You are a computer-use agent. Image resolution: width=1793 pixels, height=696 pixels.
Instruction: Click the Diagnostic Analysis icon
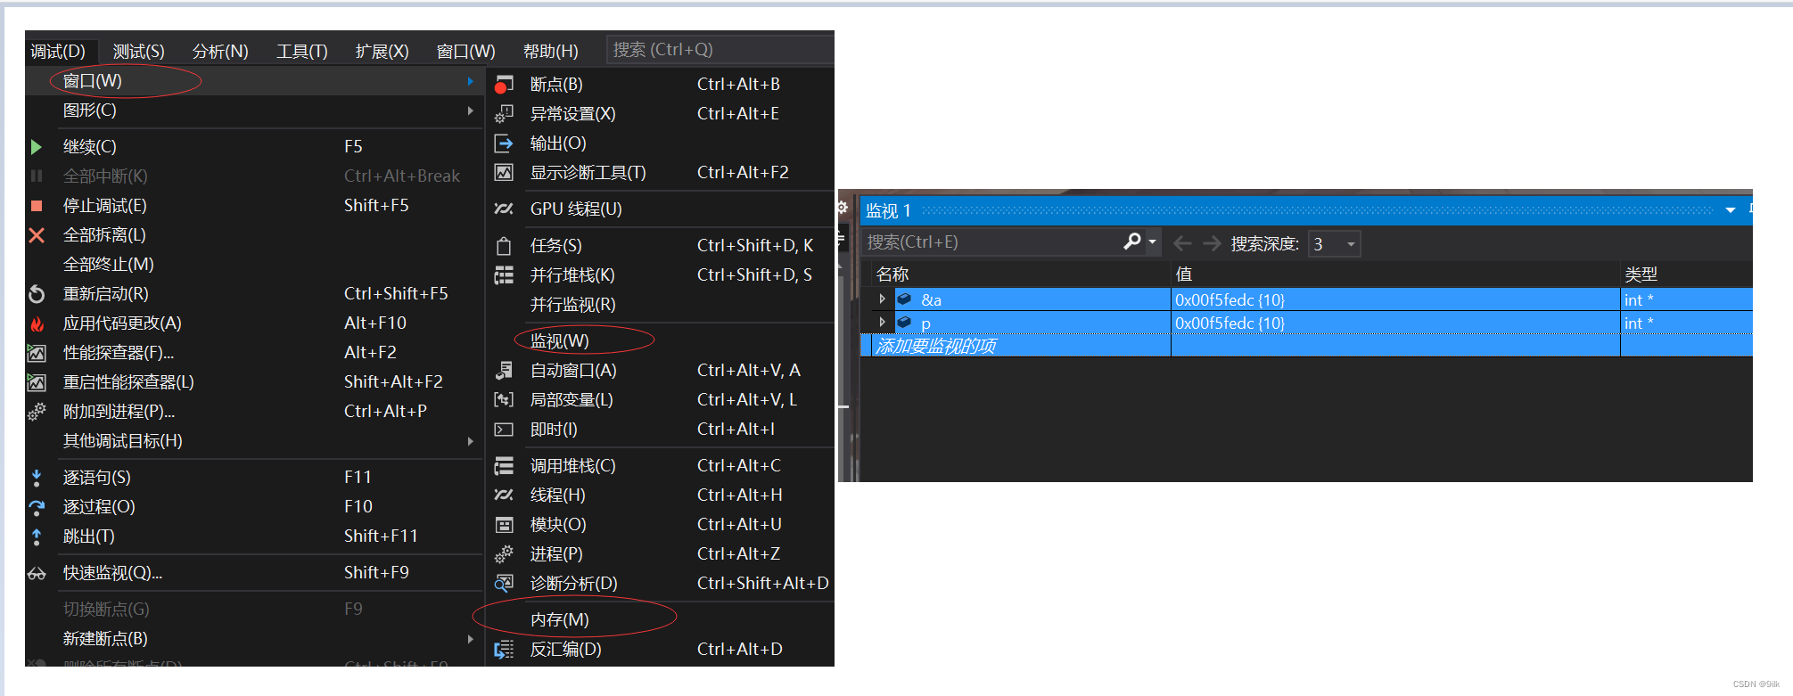click(x=504, y=584)
